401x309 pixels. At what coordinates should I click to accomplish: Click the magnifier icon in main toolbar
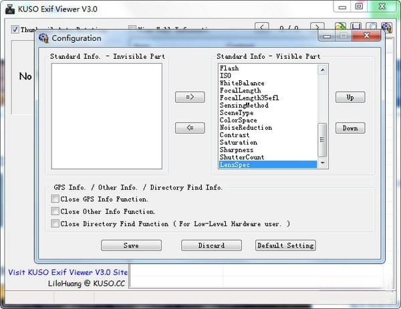click(372, 27)
